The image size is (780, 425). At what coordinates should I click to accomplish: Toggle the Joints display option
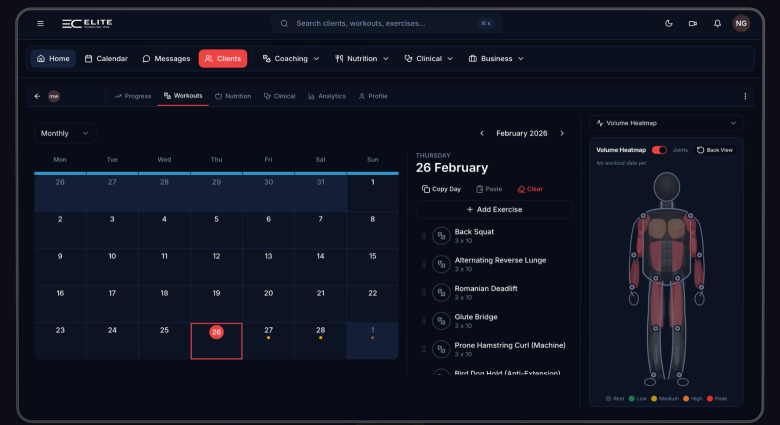(680, 150)
